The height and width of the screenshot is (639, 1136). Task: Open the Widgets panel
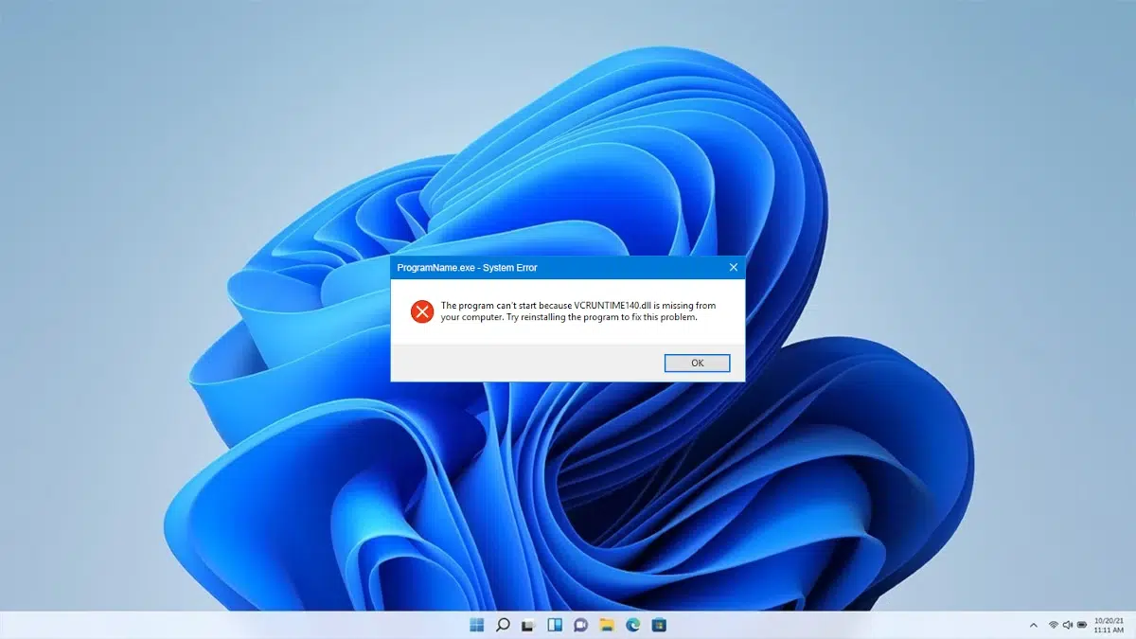pyautogui.click(x=554, y=625)
